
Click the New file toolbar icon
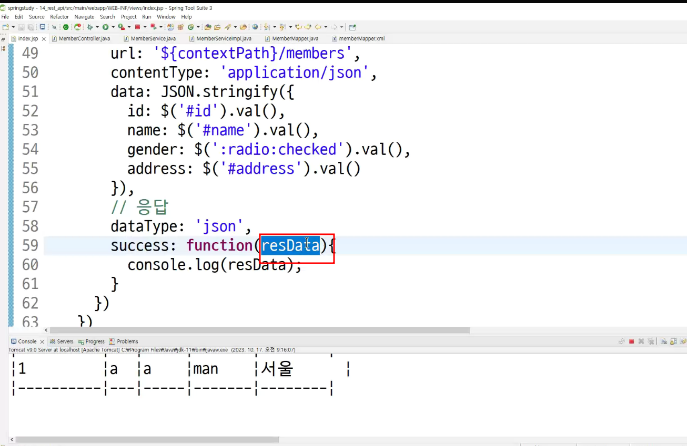click(5, 27)
